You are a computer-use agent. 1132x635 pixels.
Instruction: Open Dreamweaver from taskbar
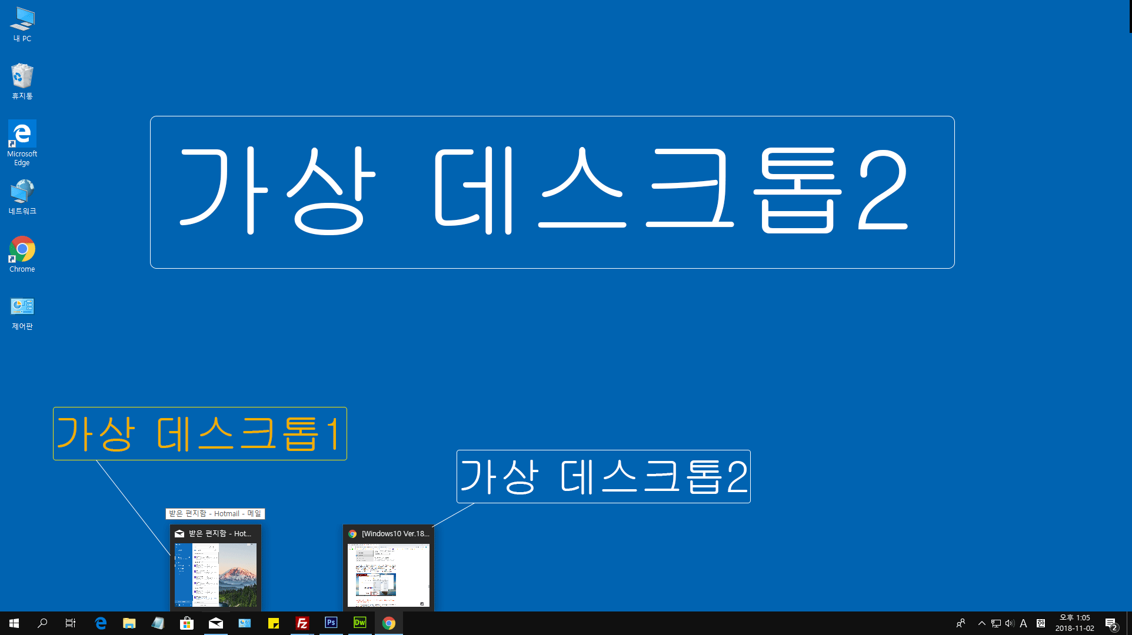click(x=360, y=623)
